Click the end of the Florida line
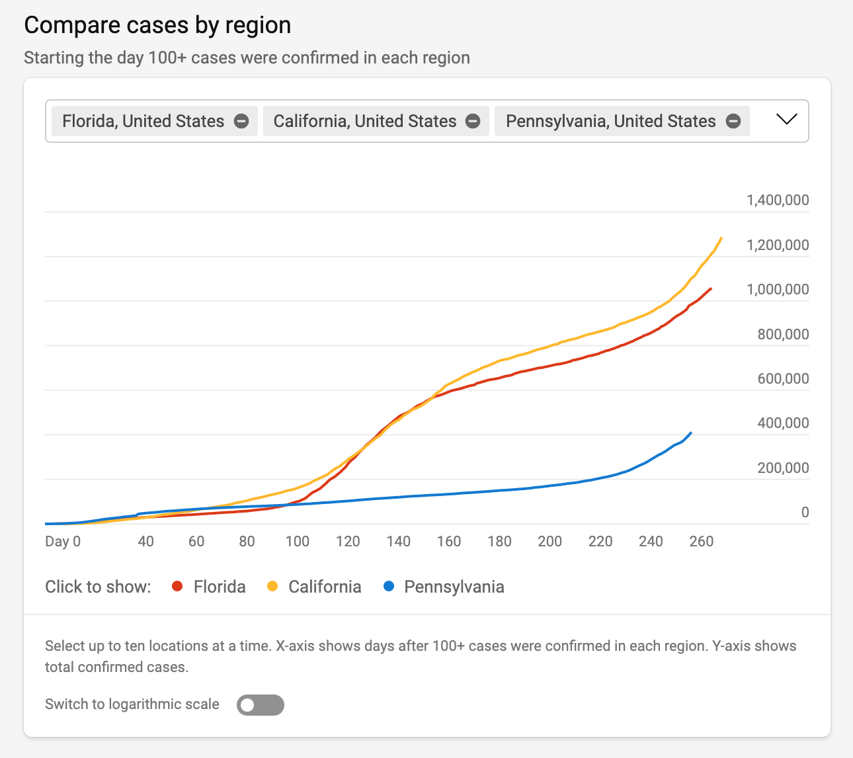The image size is (853, 758). tap(711, 288)
